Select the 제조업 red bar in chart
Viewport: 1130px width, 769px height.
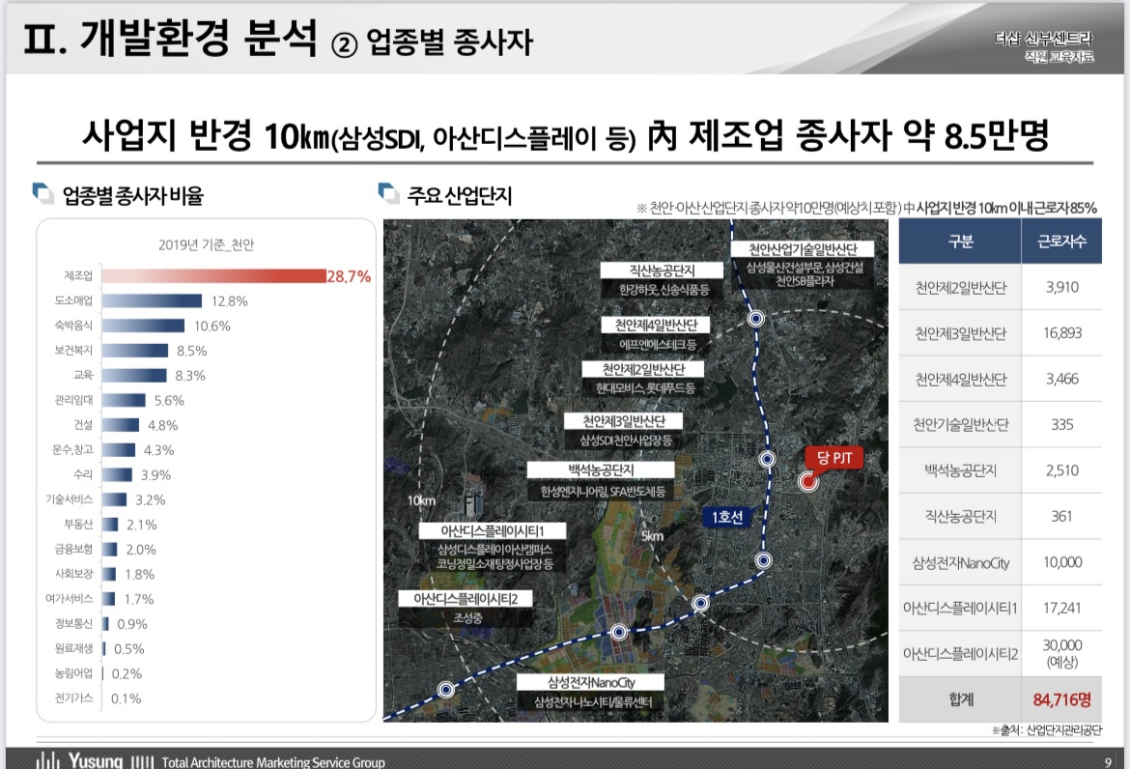tap(214, 276)
